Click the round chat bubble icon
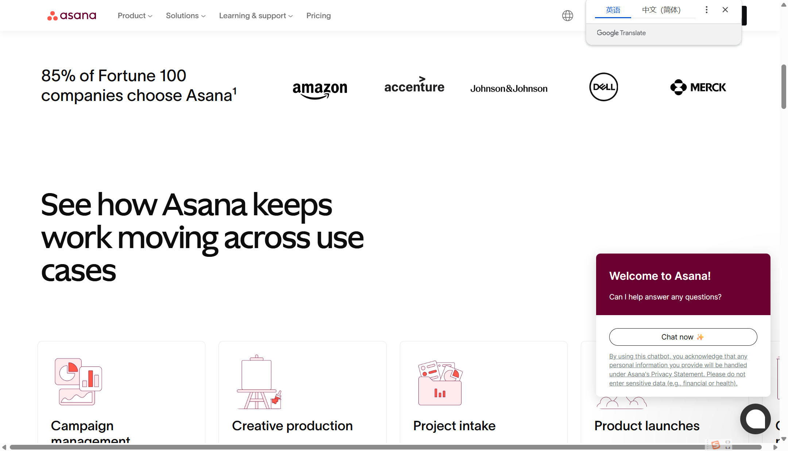The height and width of the screenshot is (451, 788). 755,419
